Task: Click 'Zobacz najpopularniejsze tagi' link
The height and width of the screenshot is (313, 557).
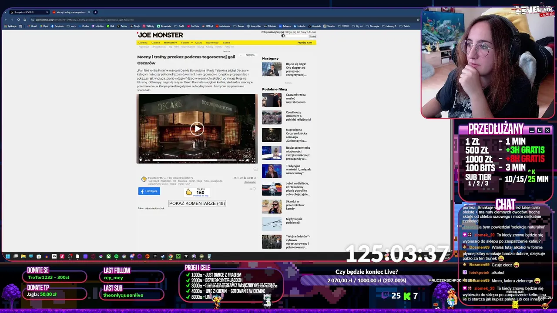Action: pyautogui.click(x=151, y=208)
